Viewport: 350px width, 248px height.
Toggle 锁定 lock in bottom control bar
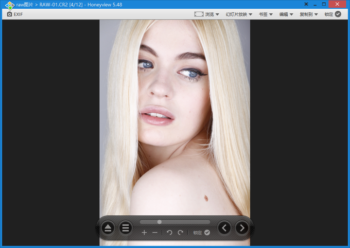coord(202,232)
